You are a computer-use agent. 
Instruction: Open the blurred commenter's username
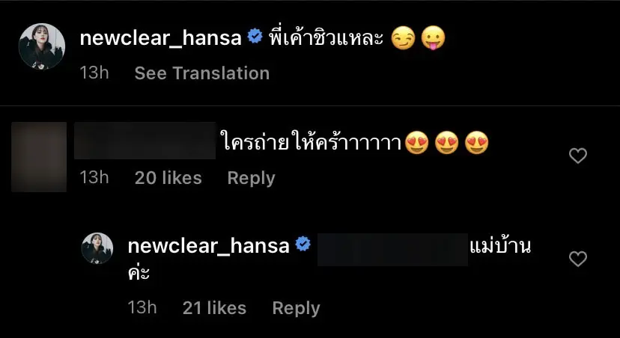tap(145, 141)
